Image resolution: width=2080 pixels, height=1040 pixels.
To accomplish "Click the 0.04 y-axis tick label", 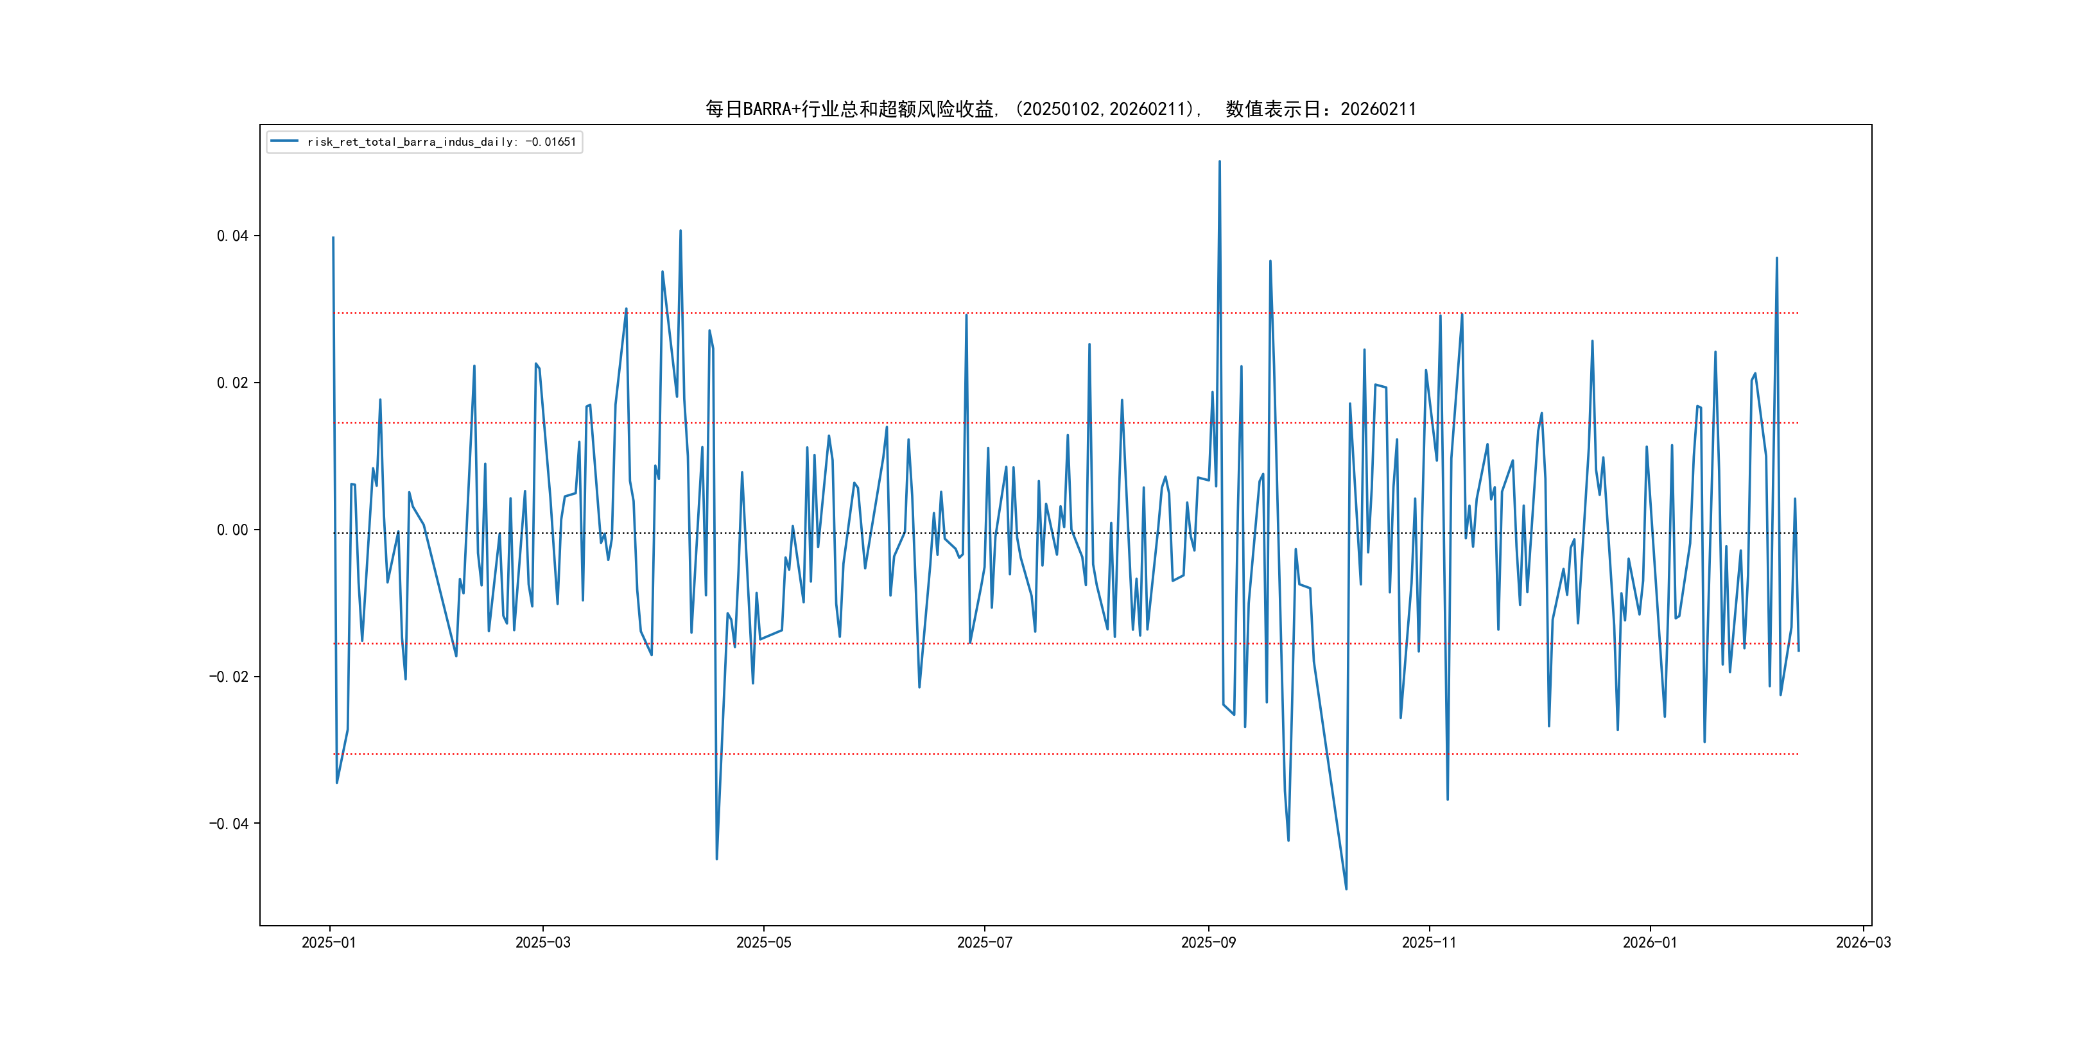I will pyautogui.click(x=232, y=236).
